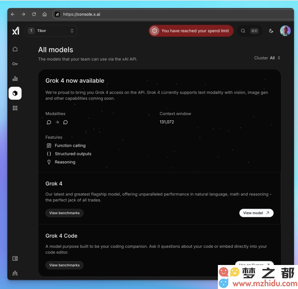Open the Tibor team switcher dropdown

[x=51, y=31]
